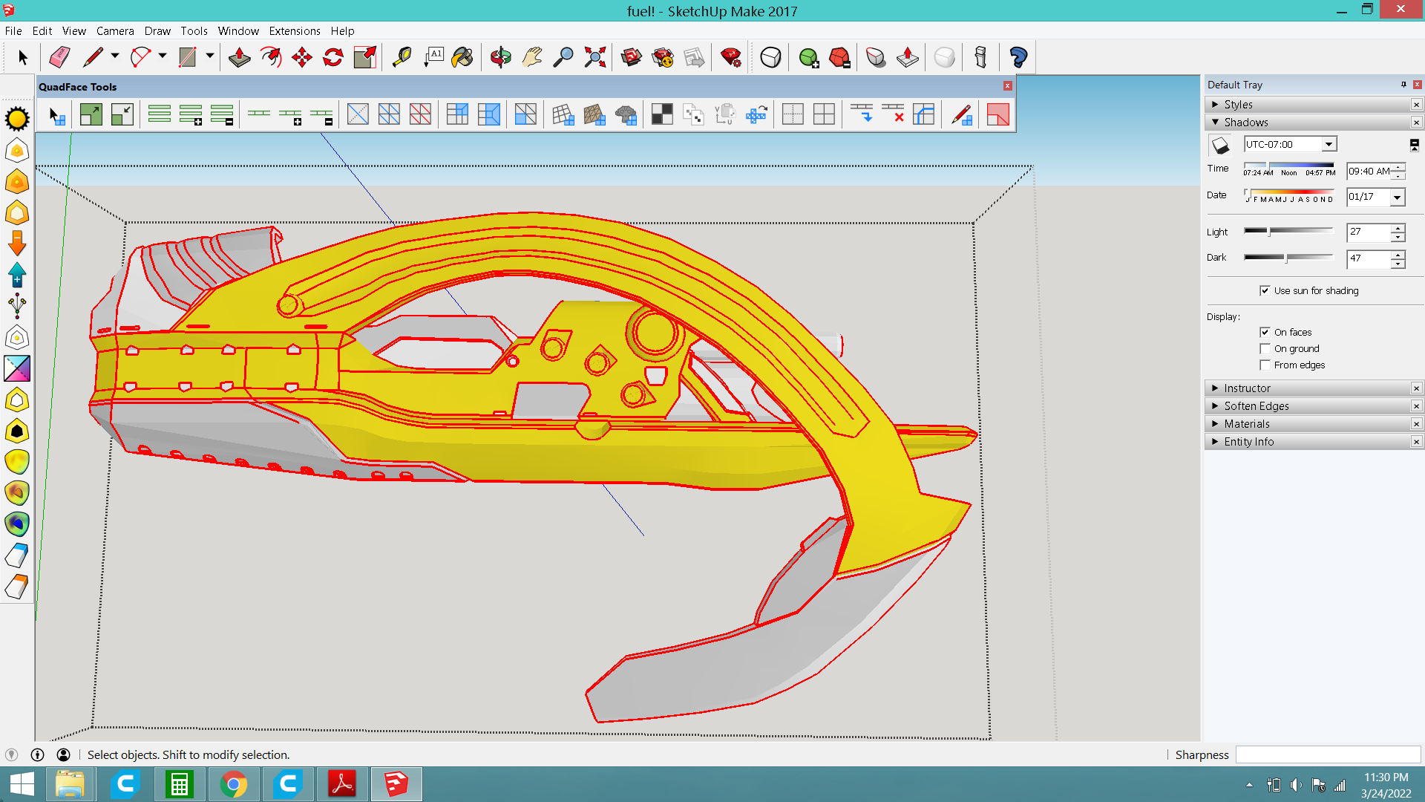Click the Pan hand tool
The width and height of the screenshot is (1425, 802).
tap(532, 57)
